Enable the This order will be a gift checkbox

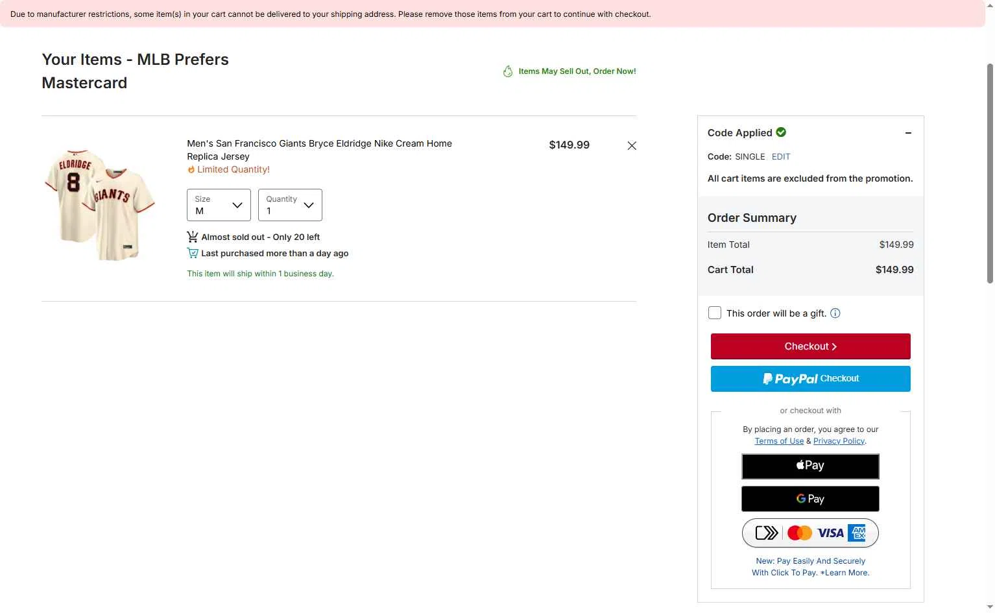pos(715,313)
